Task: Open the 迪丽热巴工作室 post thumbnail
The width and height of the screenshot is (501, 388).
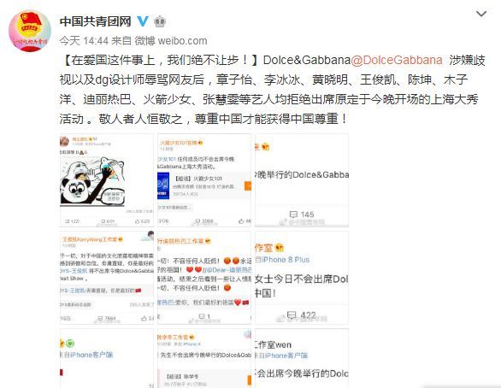Action: tap(204, 278)
